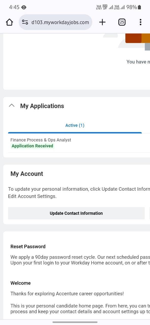The image size is (150, 325).
Task: Select the Welcome section heading
Action: pos(20,283)
